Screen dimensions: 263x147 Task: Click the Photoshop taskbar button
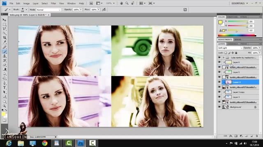[x=81, y=143]
